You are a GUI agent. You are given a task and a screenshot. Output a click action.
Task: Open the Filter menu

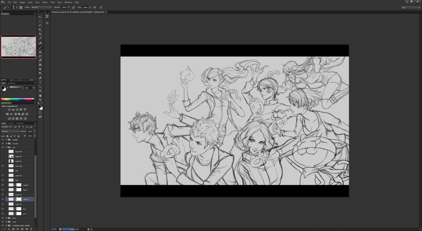click(52, 2)
